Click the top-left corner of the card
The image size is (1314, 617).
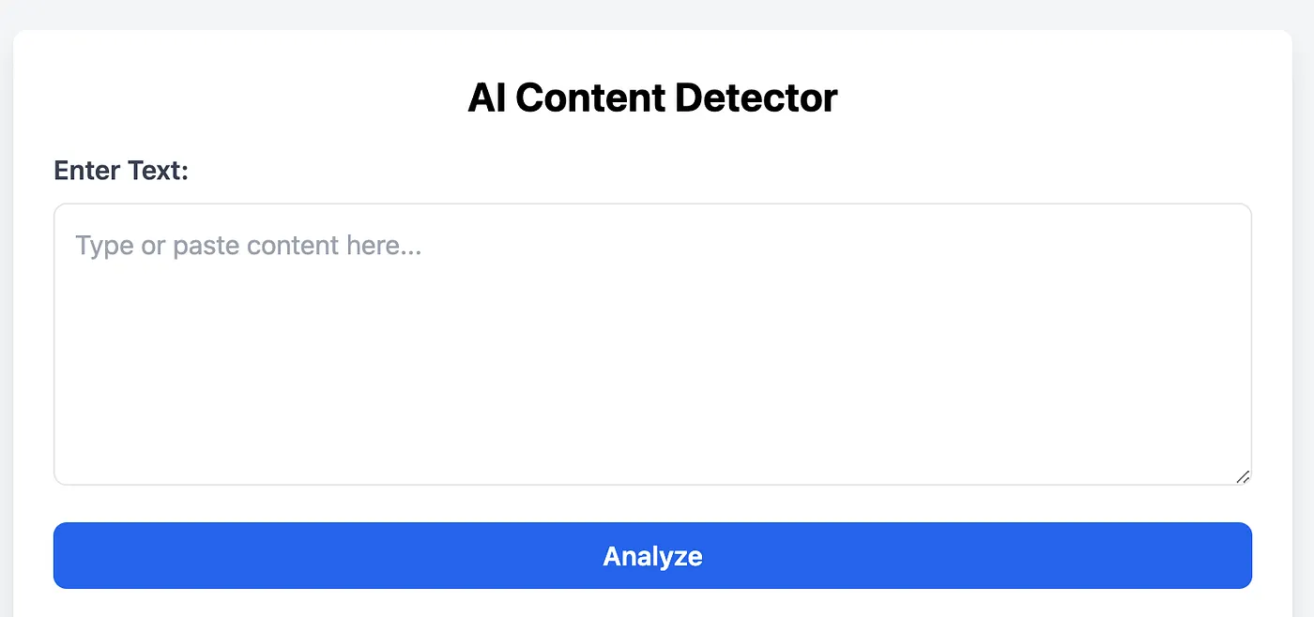pos(19,38)
